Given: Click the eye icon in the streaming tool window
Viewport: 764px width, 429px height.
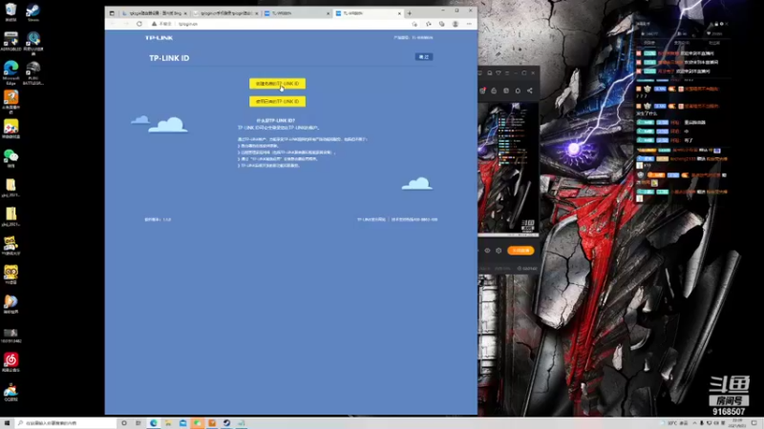Looking at the screenshot, I should [x=487, y=251].
